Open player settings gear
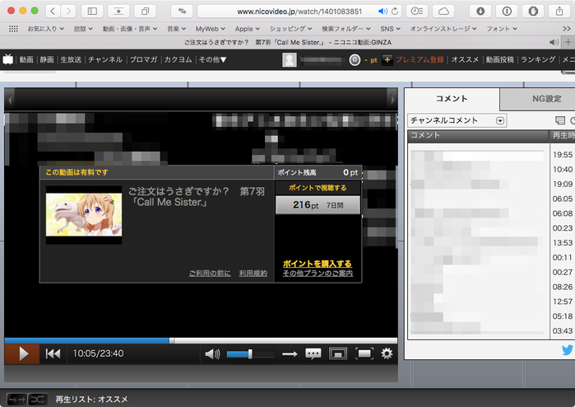This screenshot has width=575, height=407. (x=387, y=353)
